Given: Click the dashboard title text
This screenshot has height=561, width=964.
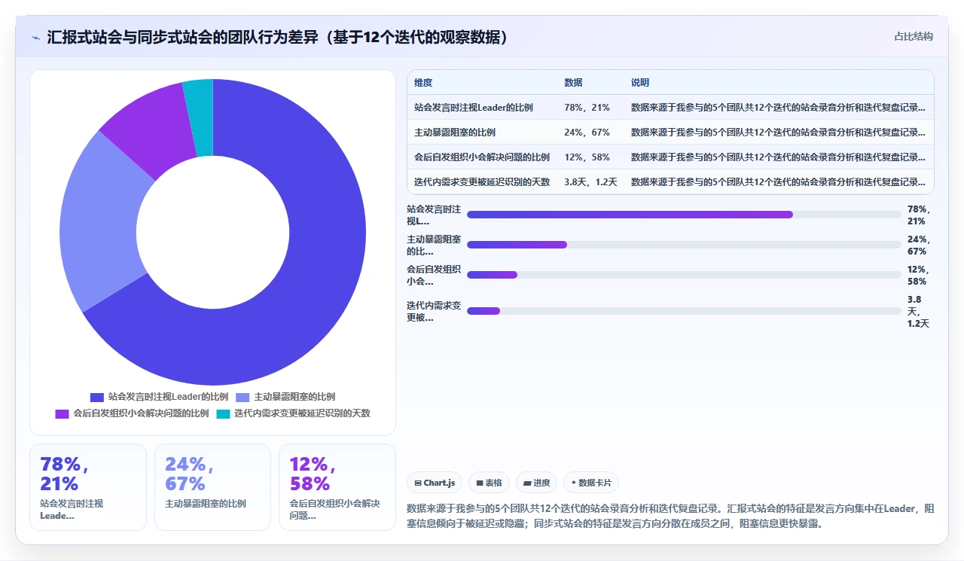Looking at the screenshot, I should [x=277, y=37].
